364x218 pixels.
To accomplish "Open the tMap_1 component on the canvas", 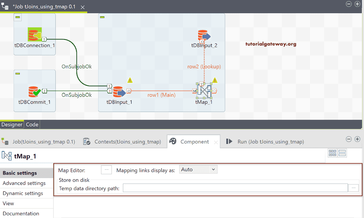I will click(x=203, y=91).
